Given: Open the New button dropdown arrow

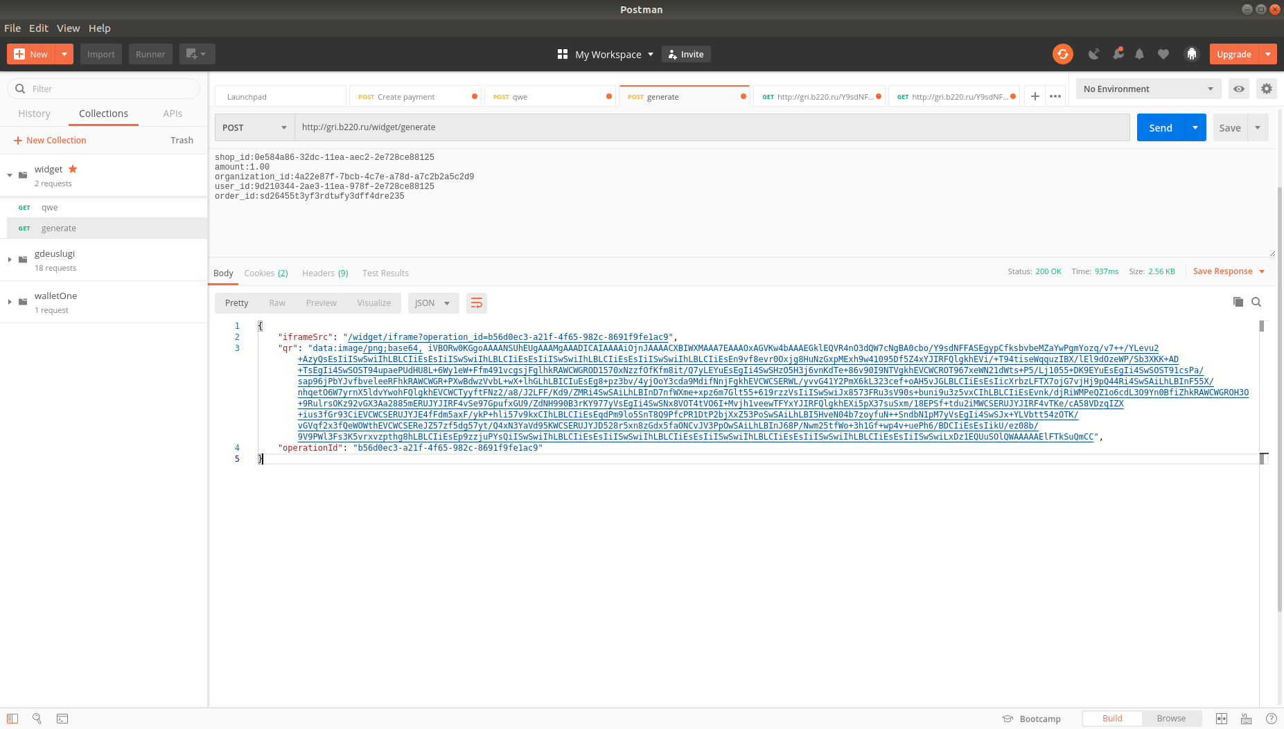Looking at the screenshot, I should coord(64,54).
